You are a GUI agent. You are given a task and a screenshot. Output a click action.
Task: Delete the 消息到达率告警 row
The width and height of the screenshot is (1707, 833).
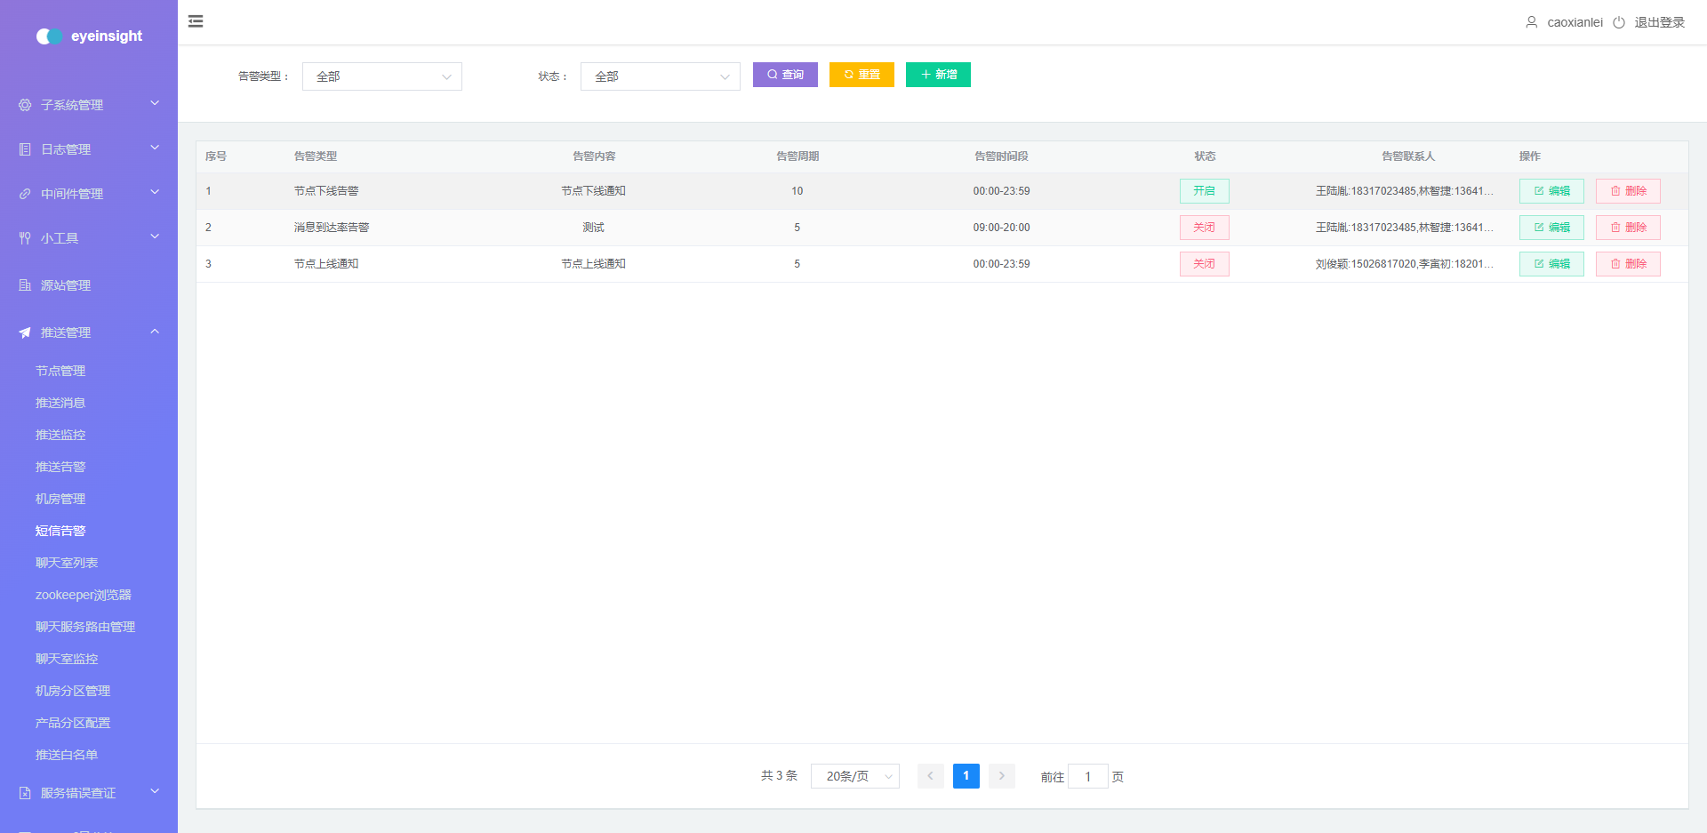tap(1628, 228)
